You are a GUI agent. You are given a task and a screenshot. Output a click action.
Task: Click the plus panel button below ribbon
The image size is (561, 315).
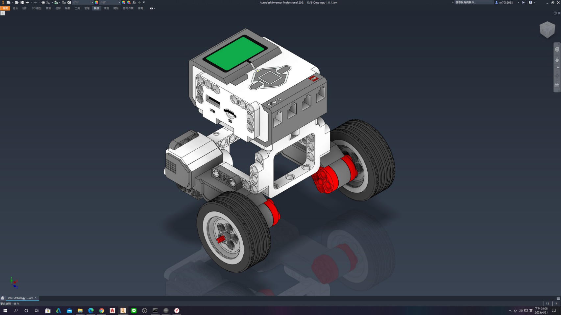coord(3,13)
